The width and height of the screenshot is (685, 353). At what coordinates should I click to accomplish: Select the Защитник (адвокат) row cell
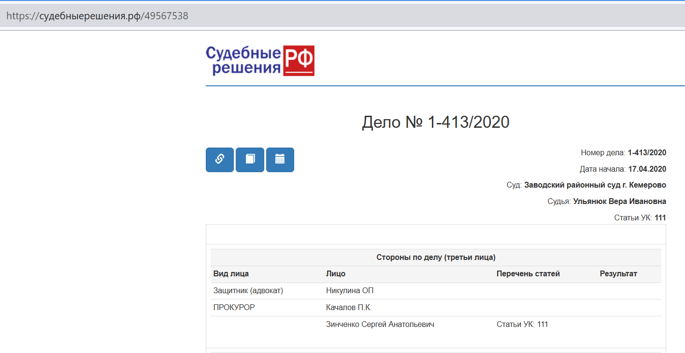coord(248,291)
